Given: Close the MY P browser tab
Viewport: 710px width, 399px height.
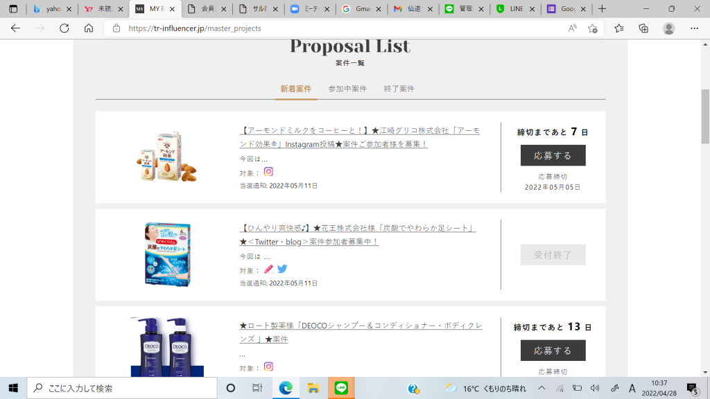Looking at the screenshot, I should pos(172,8).
